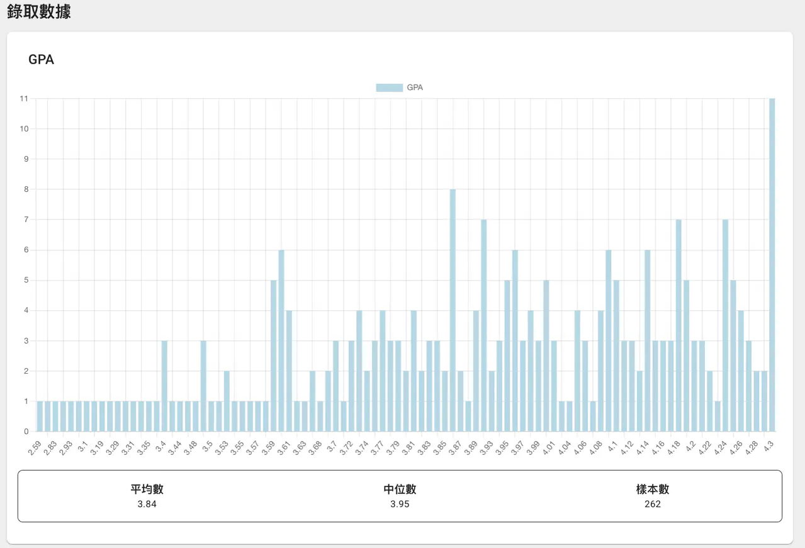Click the first bar at GPA 2.59
Image resolution: width=805 pixels, height=548 pixels.
40,417
